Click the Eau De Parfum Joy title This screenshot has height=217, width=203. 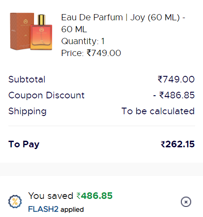123,23
